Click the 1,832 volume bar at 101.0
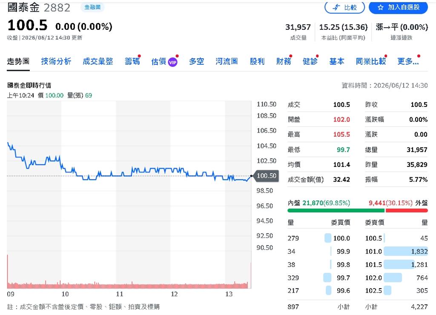This screenshot has width=436, height=315. (x=406, y=251)
